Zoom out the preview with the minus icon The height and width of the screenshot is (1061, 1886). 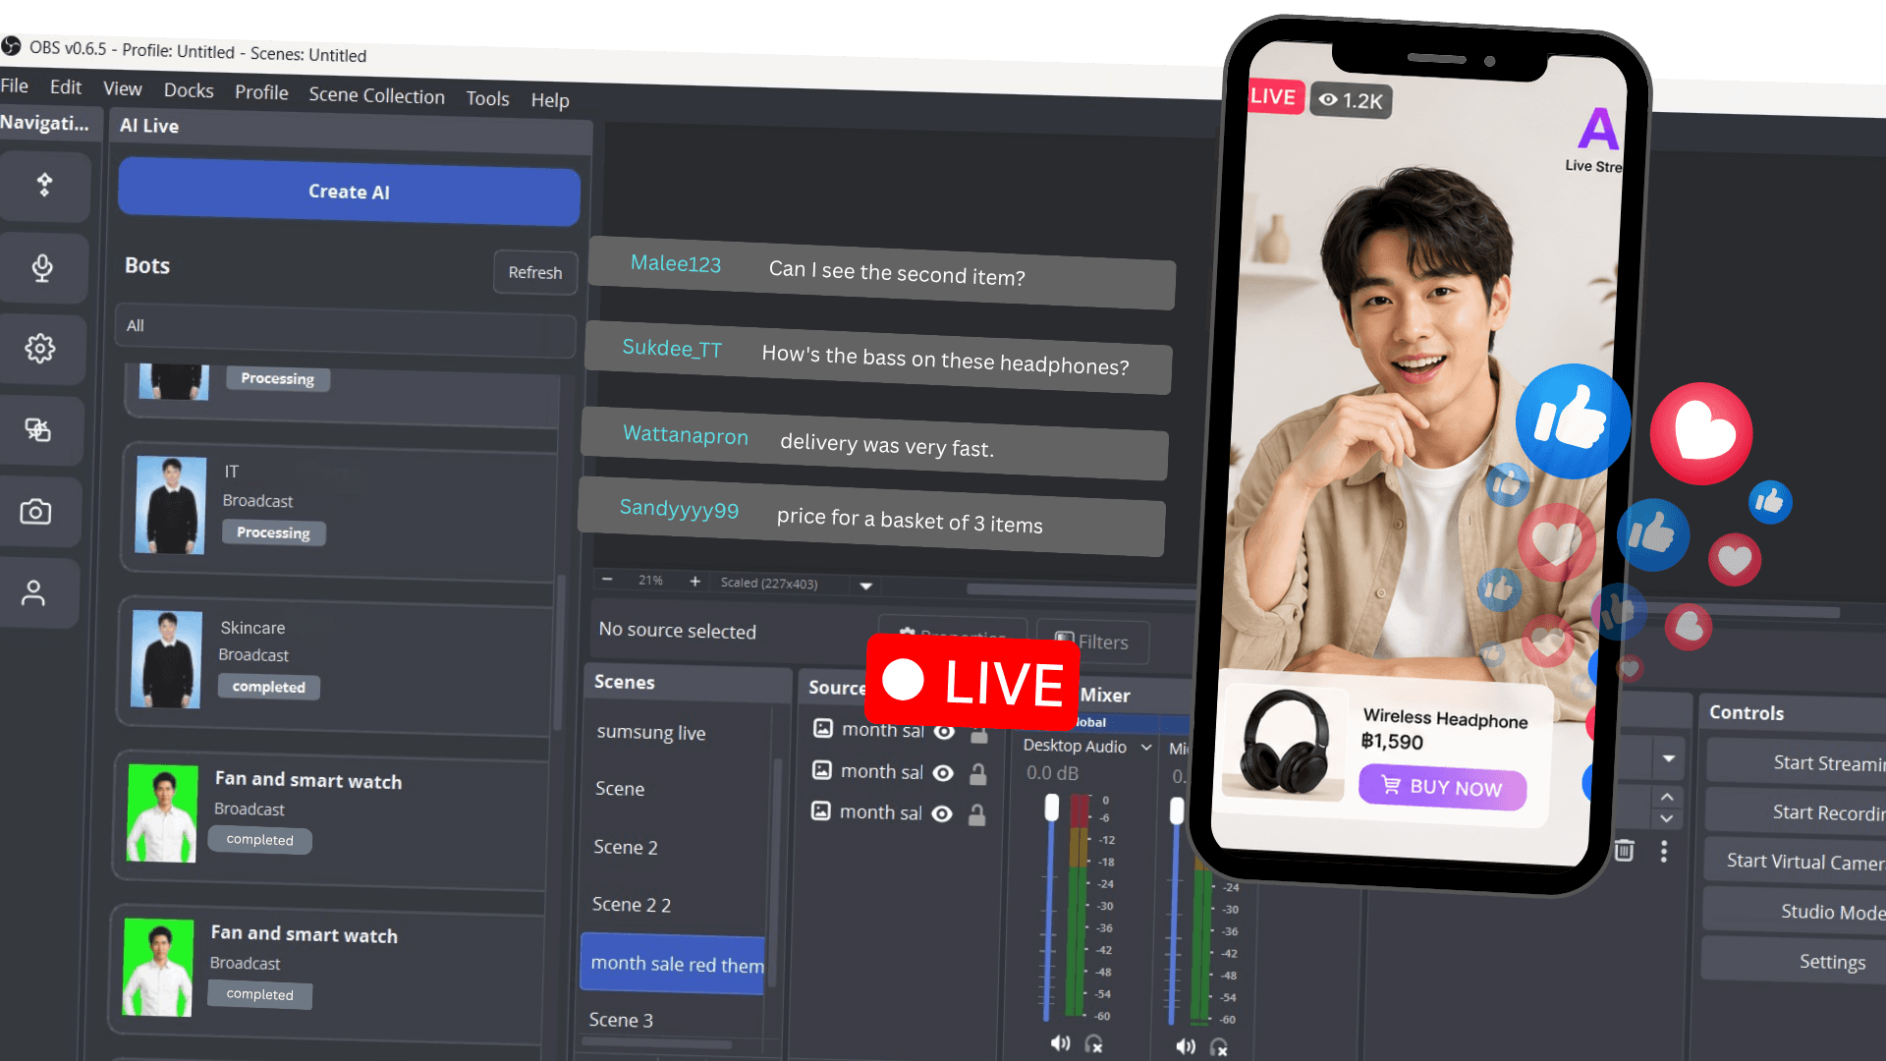607,580
